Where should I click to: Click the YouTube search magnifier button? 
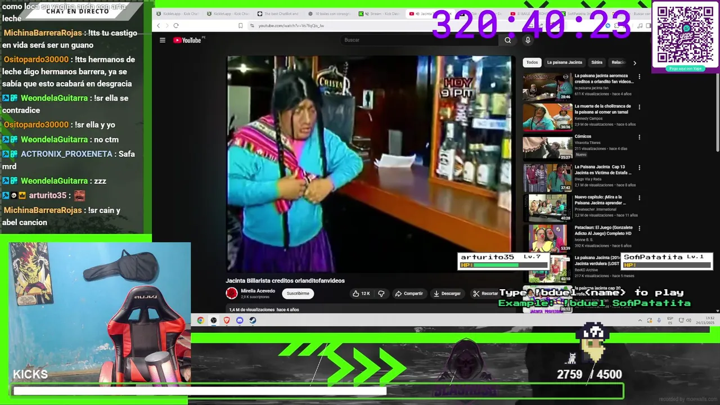coord(507,40)
